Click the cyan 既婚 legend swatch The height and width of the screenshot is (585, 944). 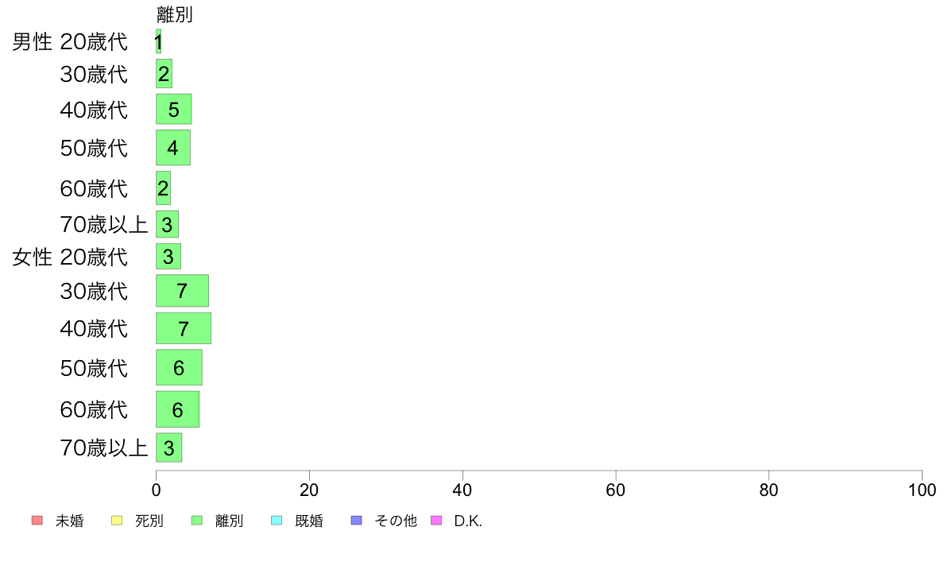point(277,521)
